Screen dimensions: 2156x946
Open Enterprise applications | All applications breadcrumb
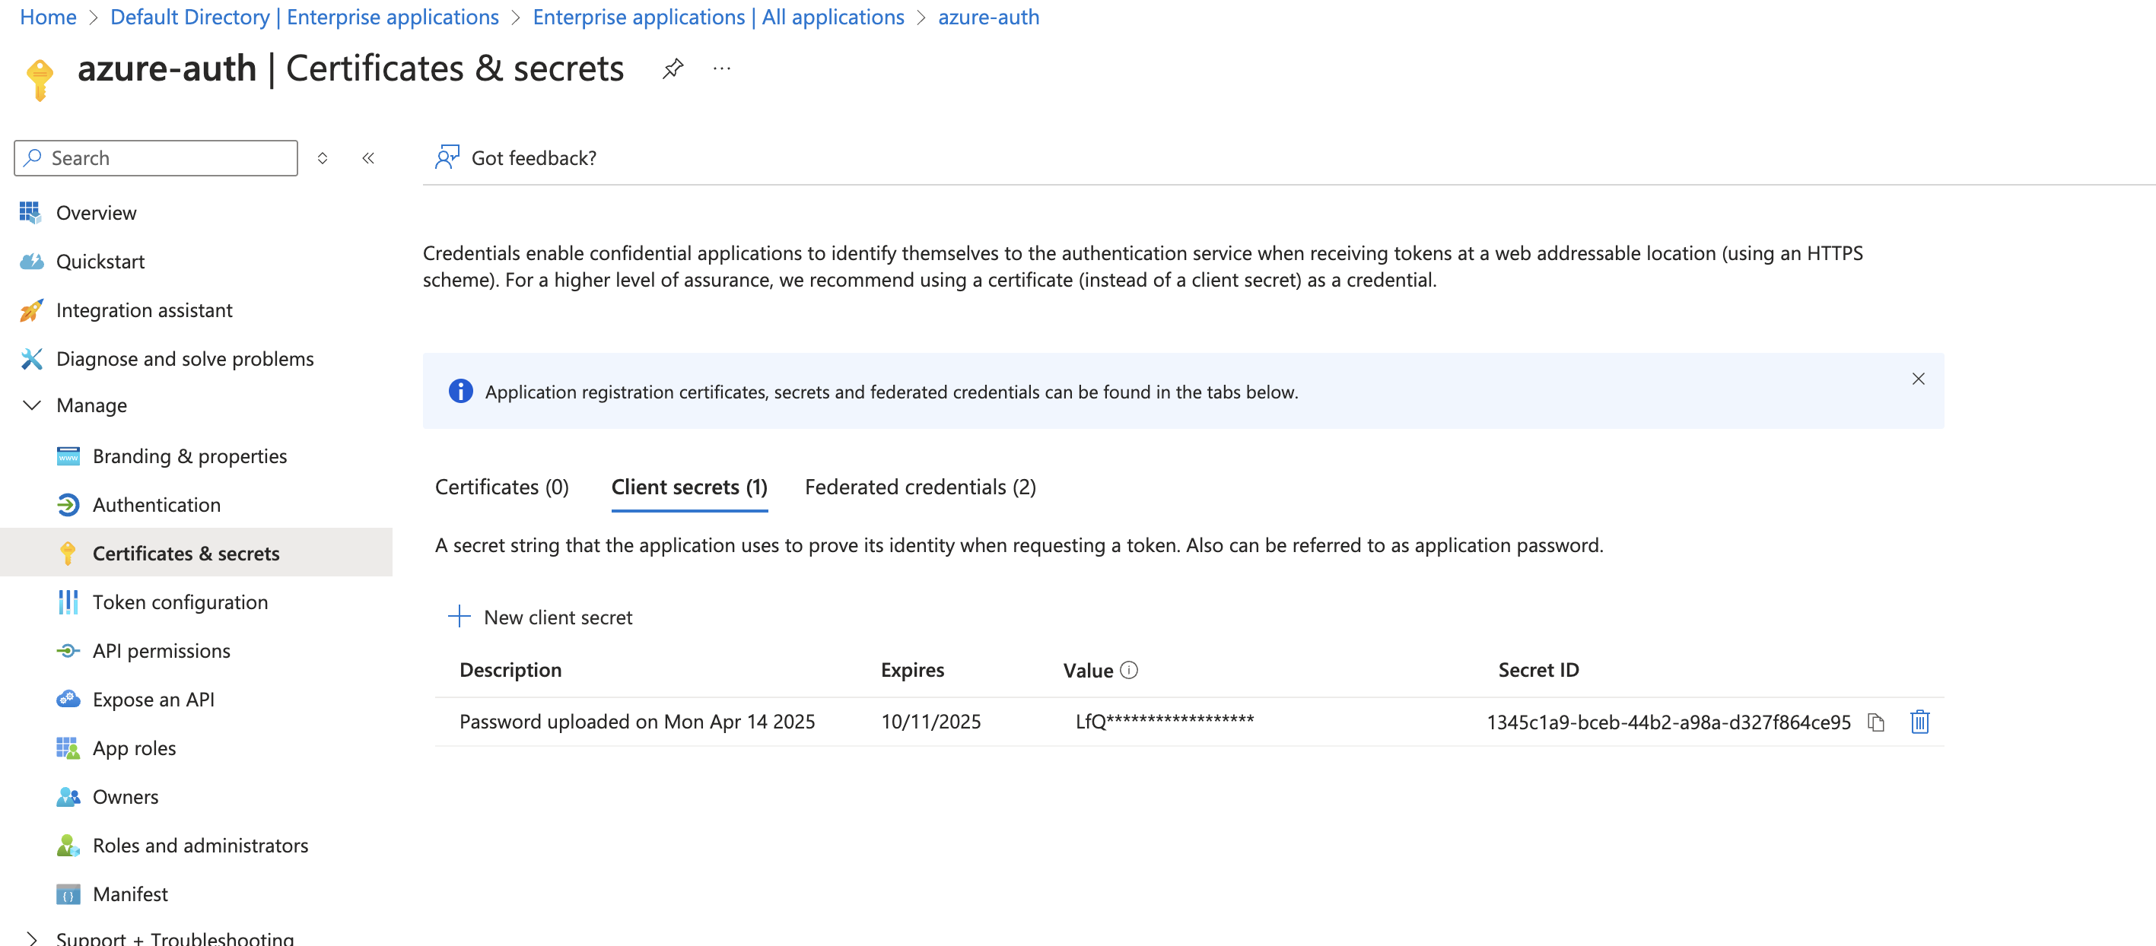(x=718, y=17)
